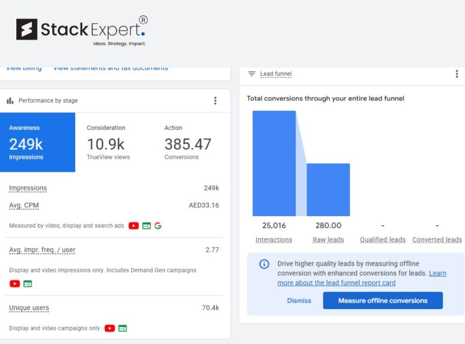
Task: Open the Lead funnel three-dot menu
Action: (x=457, y=74)
